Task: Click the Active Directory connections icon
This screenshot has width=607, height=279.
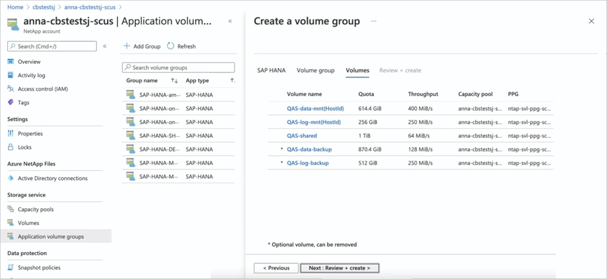Action: [x=11, y=178]
